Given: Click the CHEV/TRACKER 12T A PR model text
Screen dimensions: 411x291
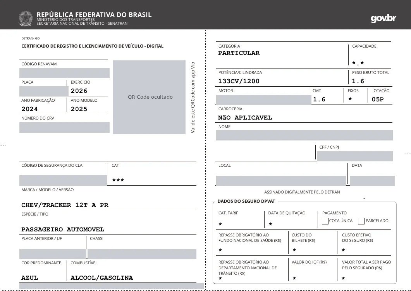Looking at the screenshot, I should (65, 205).
